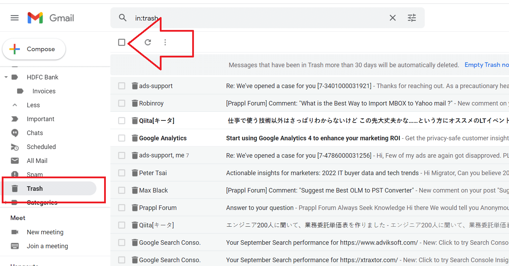Click the trash icon beside Google Analytics
Screen dimensions: 509x266
click(x=135, y=138)
